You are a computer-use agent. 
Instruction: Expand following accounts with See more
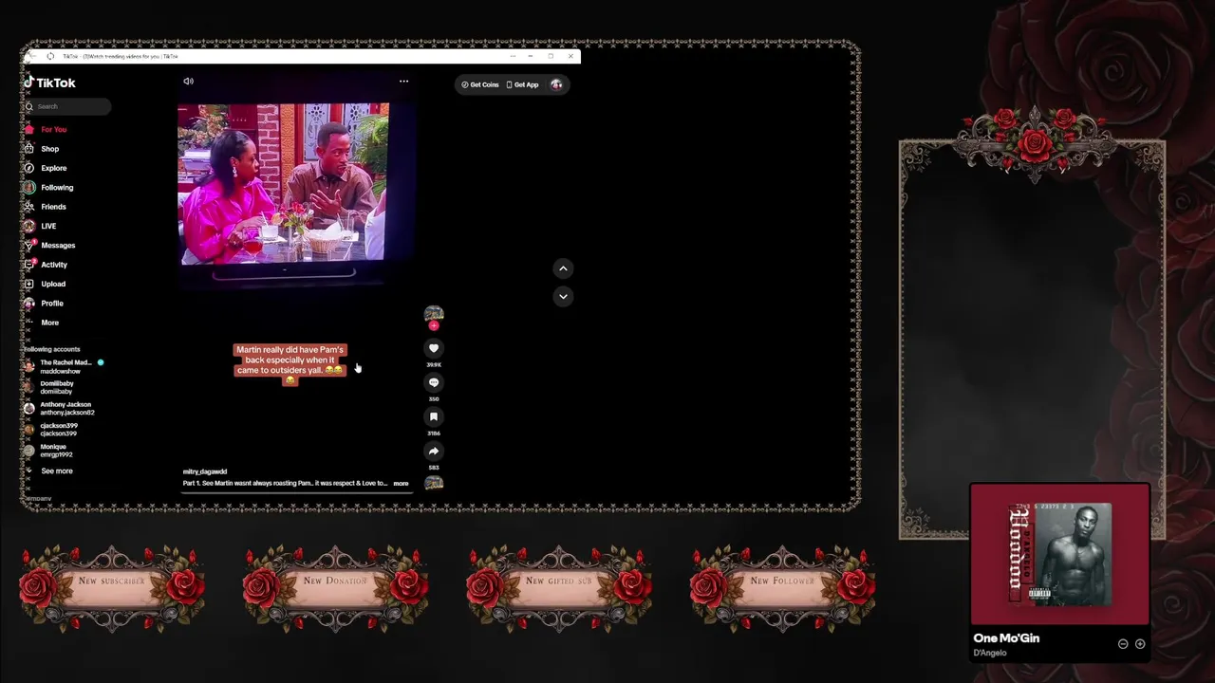[x=56, y=471]
